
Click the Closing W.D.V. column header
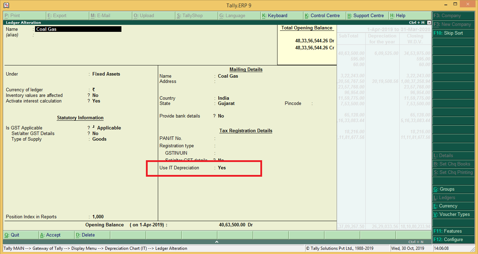tap(415, 38)
